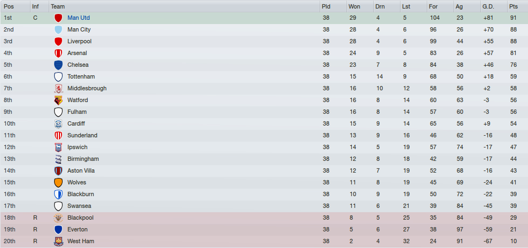This screenshot has height=248, width=528.
Task: Click the Middlesbrough crest icon
Action: point(58,88)
